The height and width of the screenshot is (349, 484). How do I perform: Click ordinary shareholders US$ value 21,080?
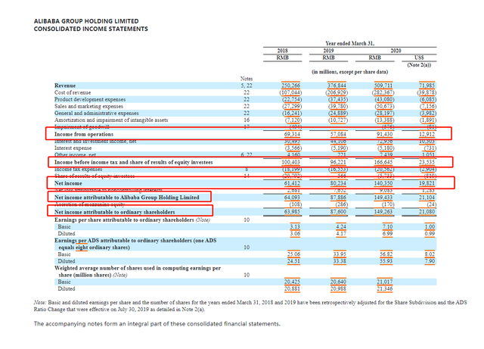[x=427, y=212]
